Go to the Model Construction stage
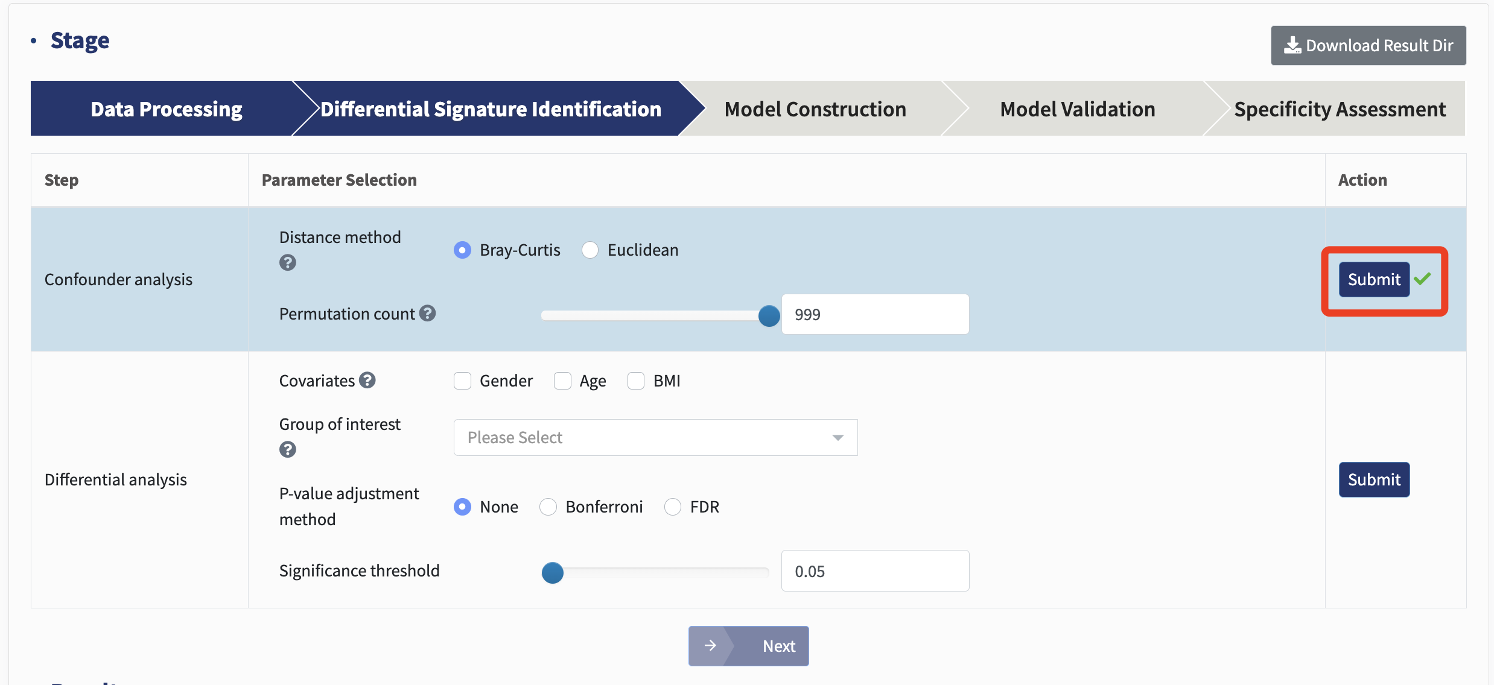 tap(815, 109)
